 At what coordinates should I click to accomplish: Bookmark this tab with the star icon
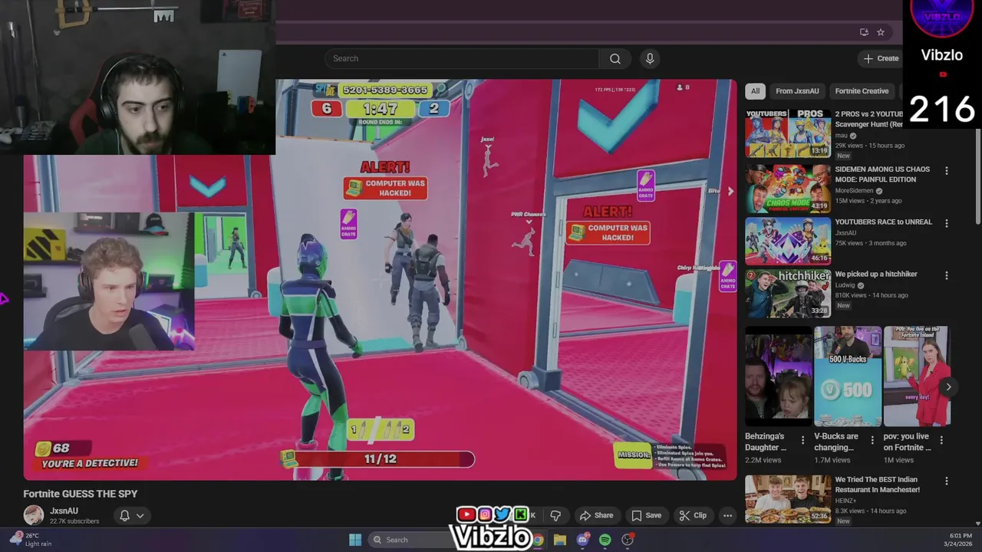(x=881, y=32)
